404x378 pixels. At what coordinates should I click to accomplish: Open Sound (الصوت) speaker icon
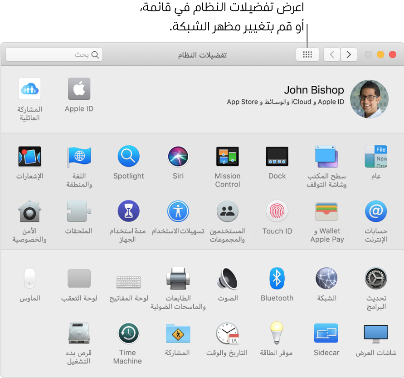tap(228, 279)
